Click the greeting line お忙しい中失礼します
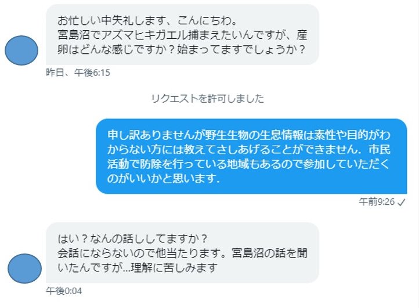The image size is (419, 308). (x=147, y=20)
